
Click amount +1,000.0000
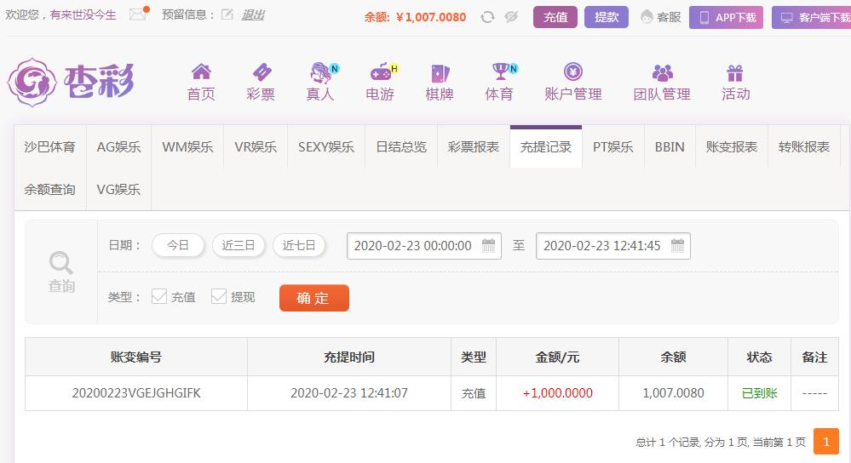coord(557,393)
